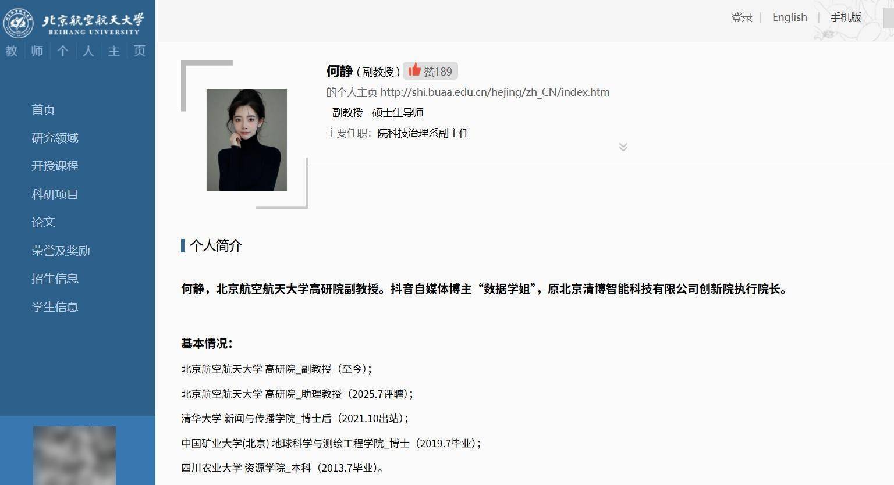The width and height of the screenshot is (894, 485).
Task: Select 论文 in the sidebar
Action: [43, 222]
